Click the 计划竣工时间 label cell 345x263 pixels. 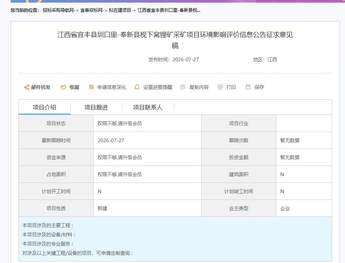click(239, 191)
